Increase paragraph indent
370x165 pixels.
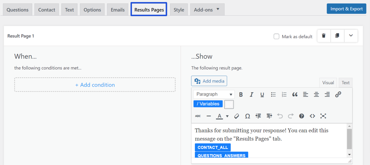click(x=269, y=116)
